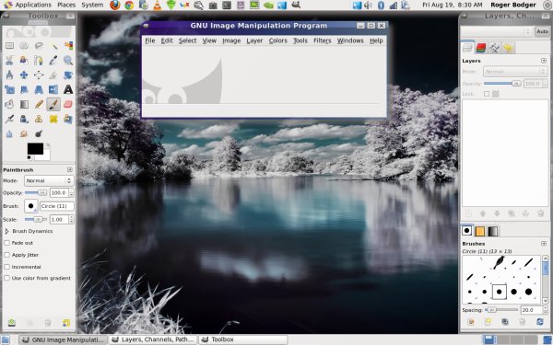Click the Roger Bodger user menu
The height and width of the screenshot is (345, 553).
[513, 5]
